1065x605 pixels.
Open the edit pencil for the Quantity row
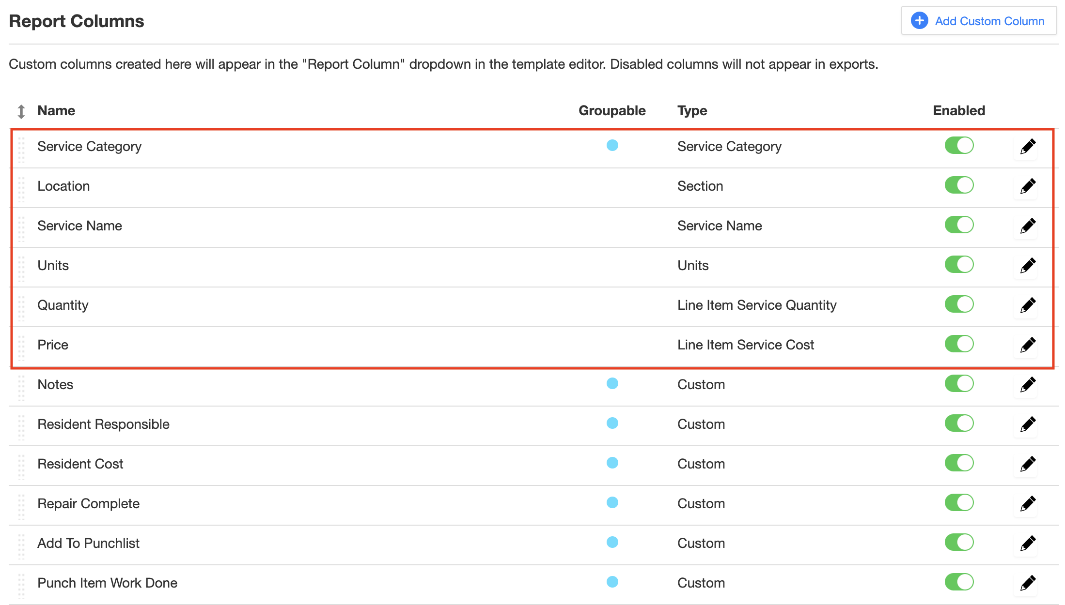1027,305
